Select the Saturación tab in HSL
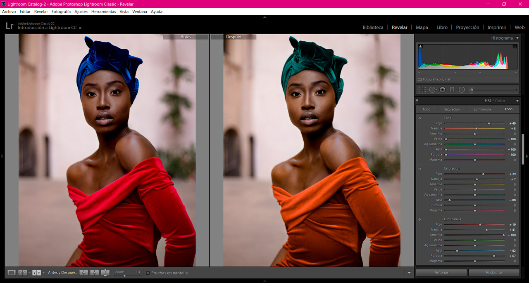Image resolution: width=529 pixels, height=283 pixels. (452, 109)
